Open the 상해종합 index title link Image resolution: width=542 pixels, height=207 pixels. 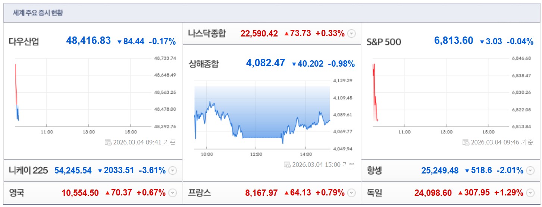204,64
